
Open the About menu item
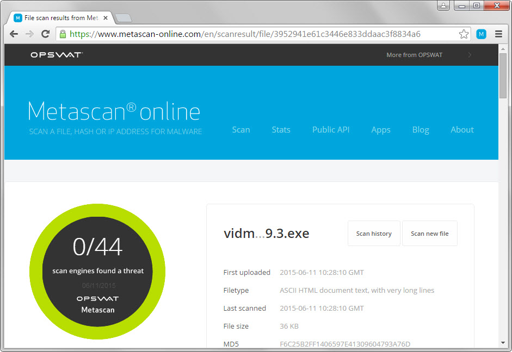[462, 130]
